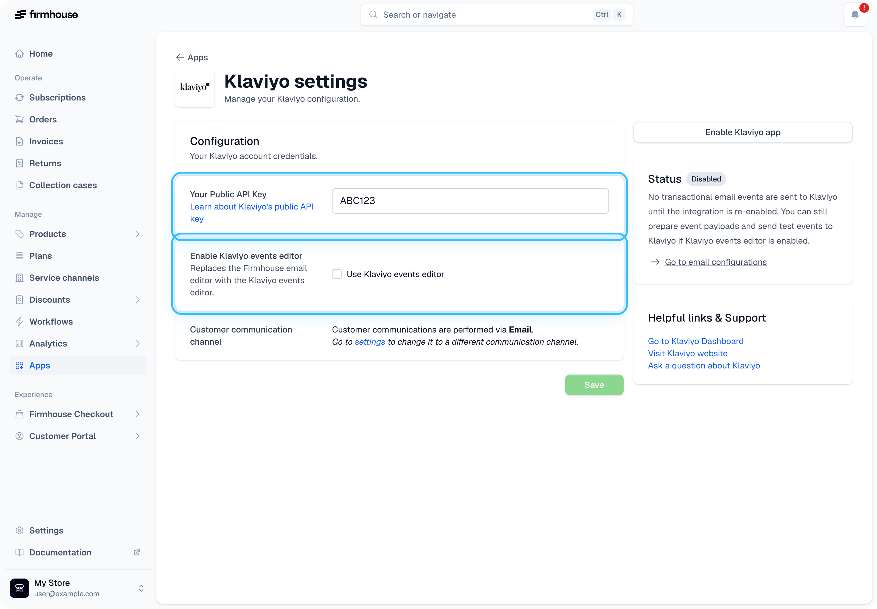The image size is (877, 609).
Task: Click the Returns icon
Action: click(x=19, y=163)
